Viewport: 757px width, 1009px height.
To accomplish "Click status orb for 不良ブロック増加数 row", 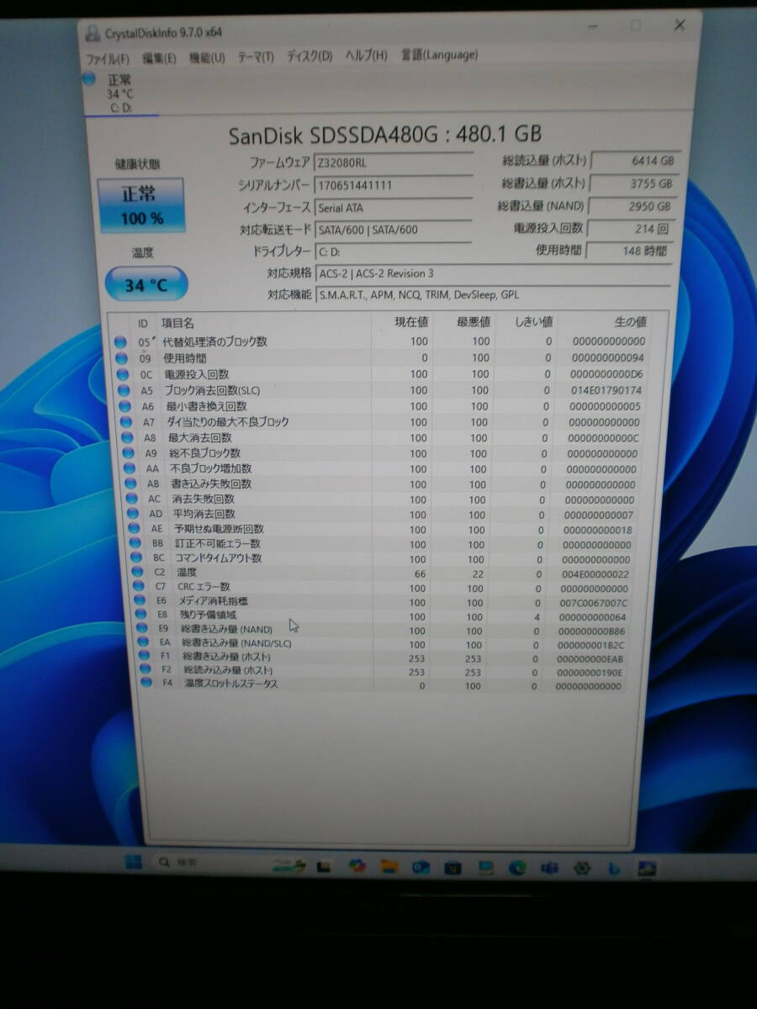I will tap(128, 468).
